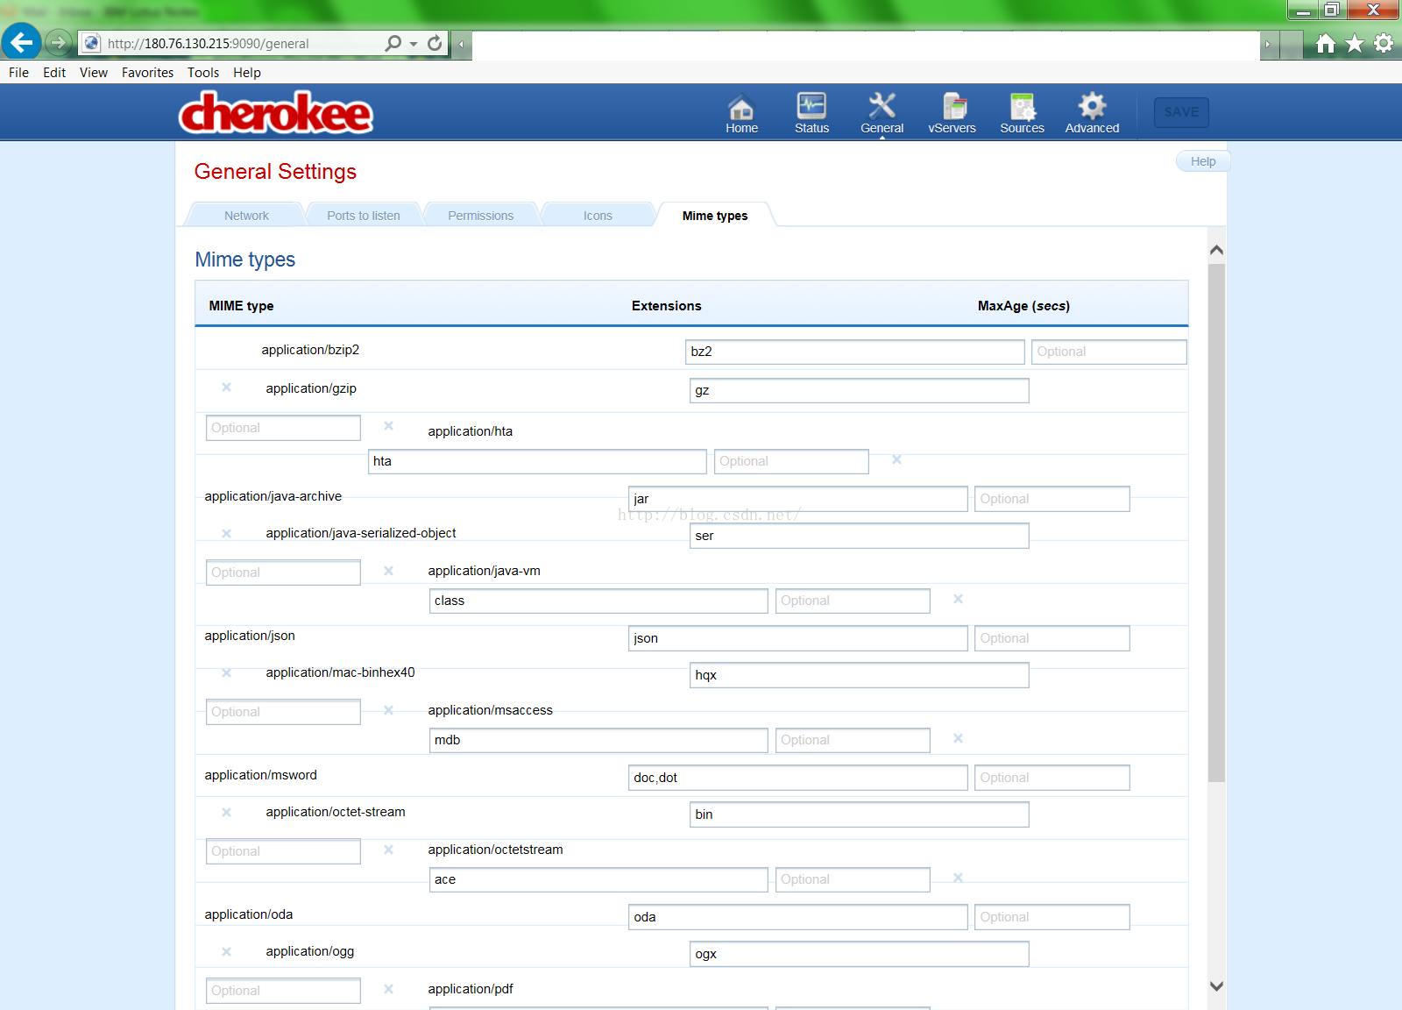Remove the application/octet-stream entry
This screenshot has width=1402, height=1010.
pos(226,812)
